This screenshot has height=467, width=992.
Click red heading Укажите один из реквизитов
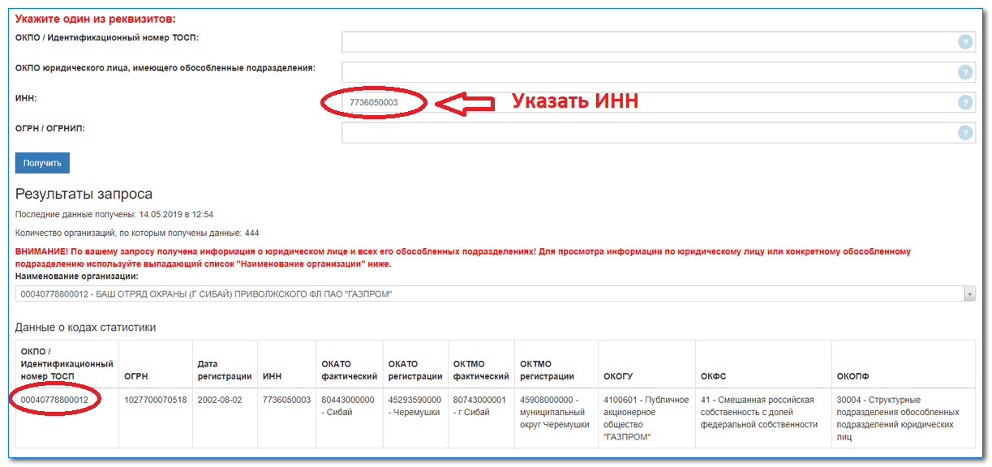(96, 19)
